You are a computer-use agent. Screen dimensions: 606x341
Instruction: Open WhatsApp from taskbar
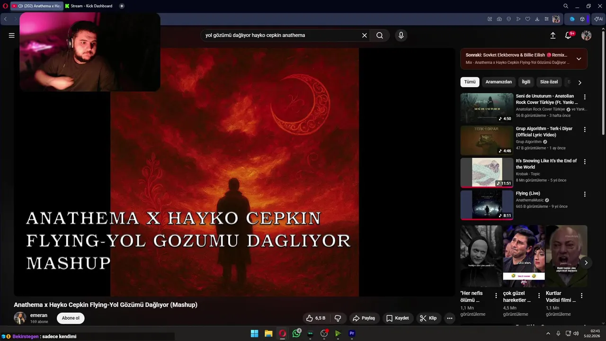(296, 333)
